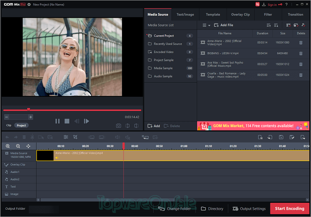Switch preview to Project mode
This screenshot has height=217, width=311.
21,126
